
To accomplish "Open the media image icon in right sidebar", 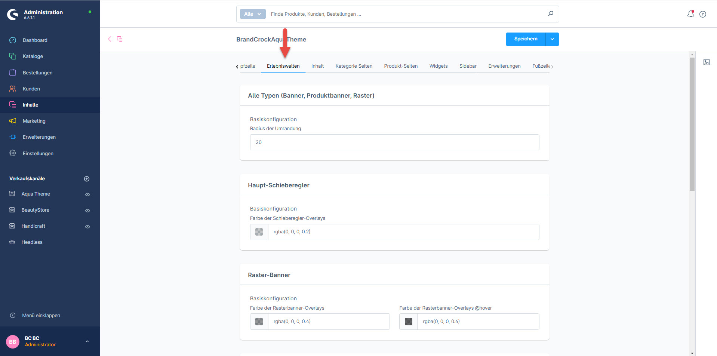I will click(x=706, y=62).
